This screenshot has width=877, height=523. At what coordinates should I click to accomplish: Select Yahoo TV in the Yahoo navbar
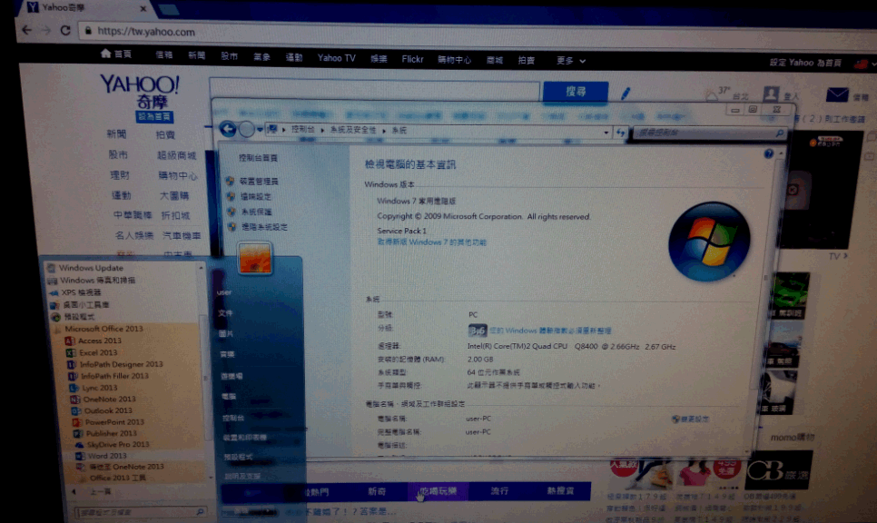pos(336,58)
